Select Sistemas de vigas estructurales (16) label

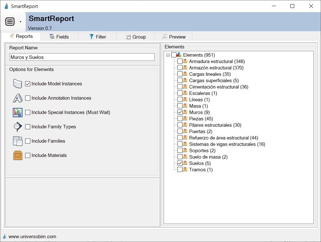pos(227,144)
